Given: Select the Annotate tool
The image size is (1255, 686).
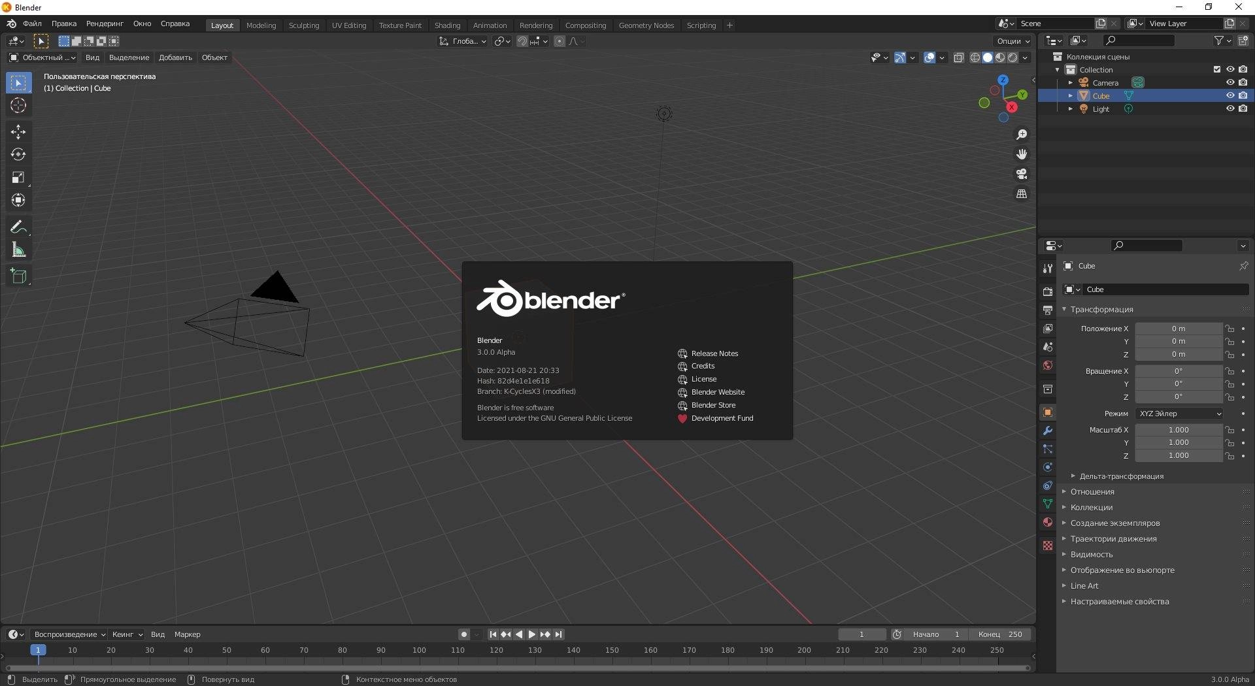Looking at the screenshot, I should pos(18,227).
